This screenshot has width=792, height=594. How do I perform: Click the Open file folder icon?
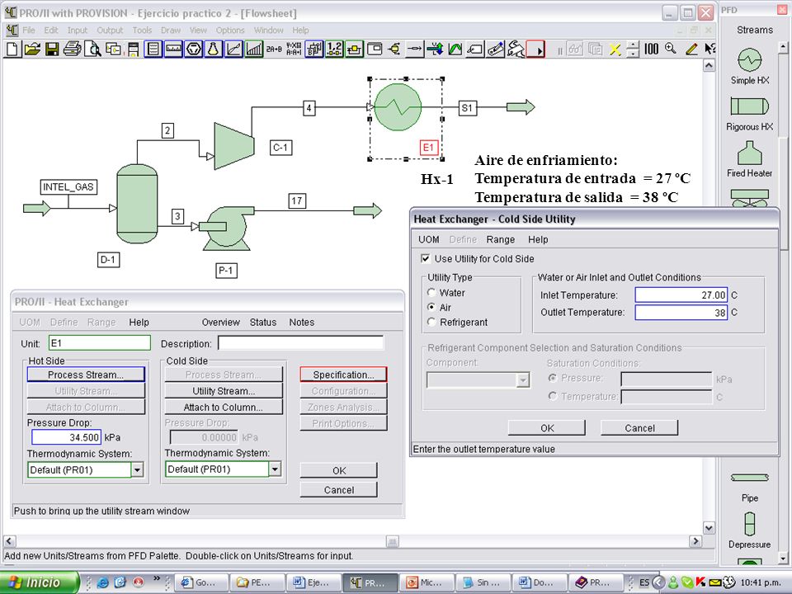point(32,49)
